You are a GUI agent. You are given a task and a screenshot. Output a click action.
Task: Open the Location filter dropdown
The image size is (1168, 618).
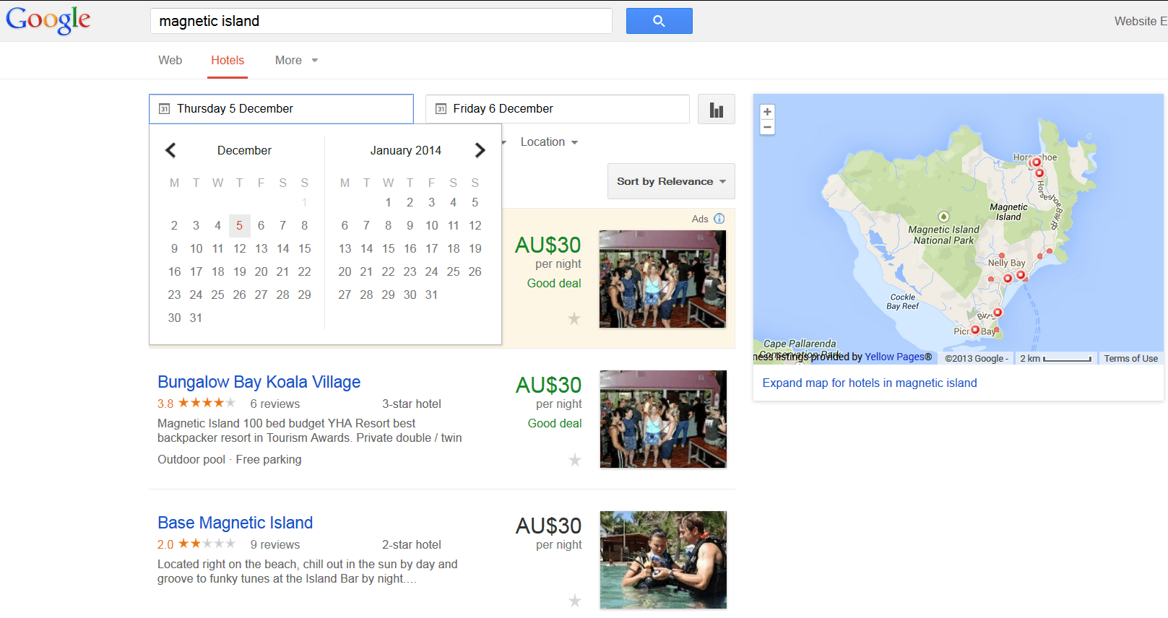[549, 142]
